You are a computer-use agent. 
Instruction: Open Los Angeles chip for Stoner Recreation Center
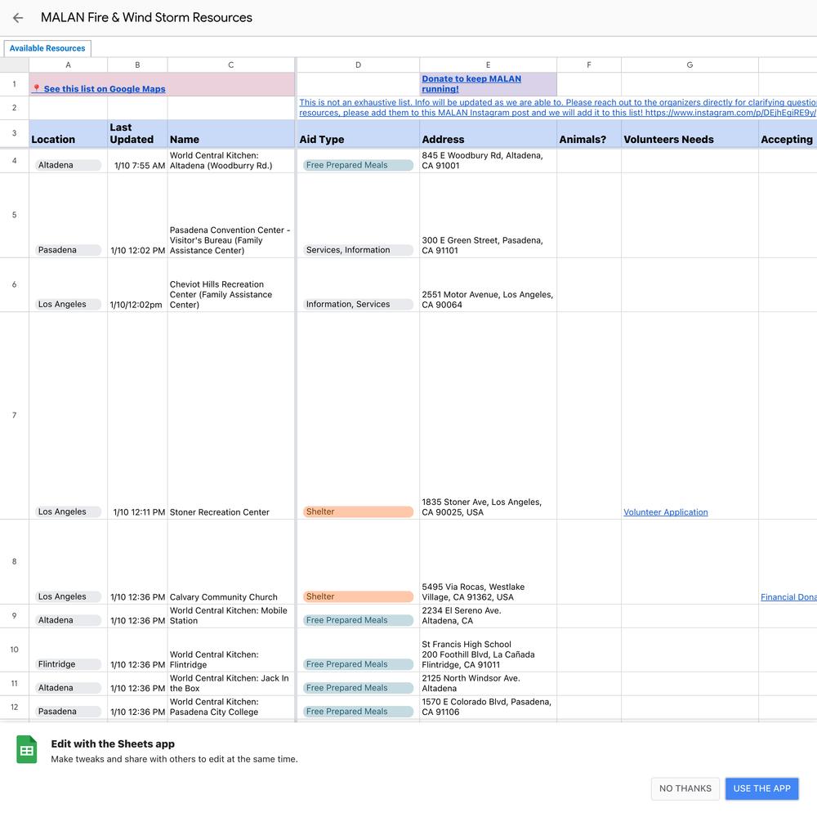tap(68, 511)
